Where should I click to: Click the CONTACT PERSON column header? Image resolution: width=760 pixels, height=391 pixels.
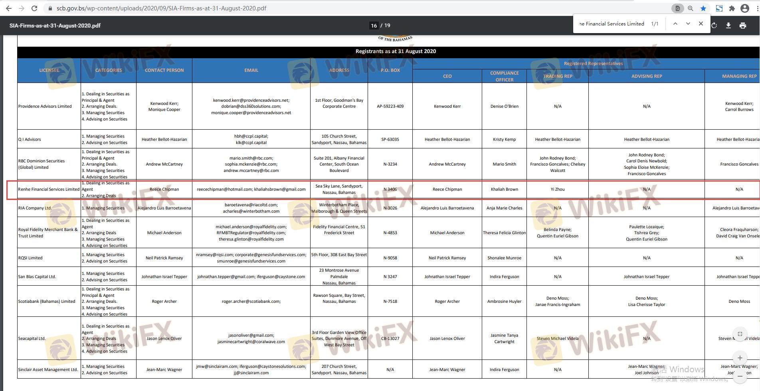(x=164, y=70)
